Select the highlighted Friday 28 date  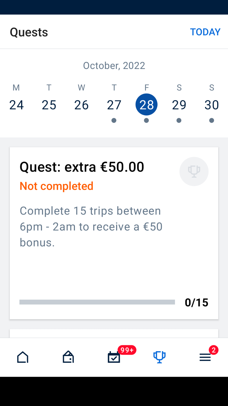[x=146, y=105]
